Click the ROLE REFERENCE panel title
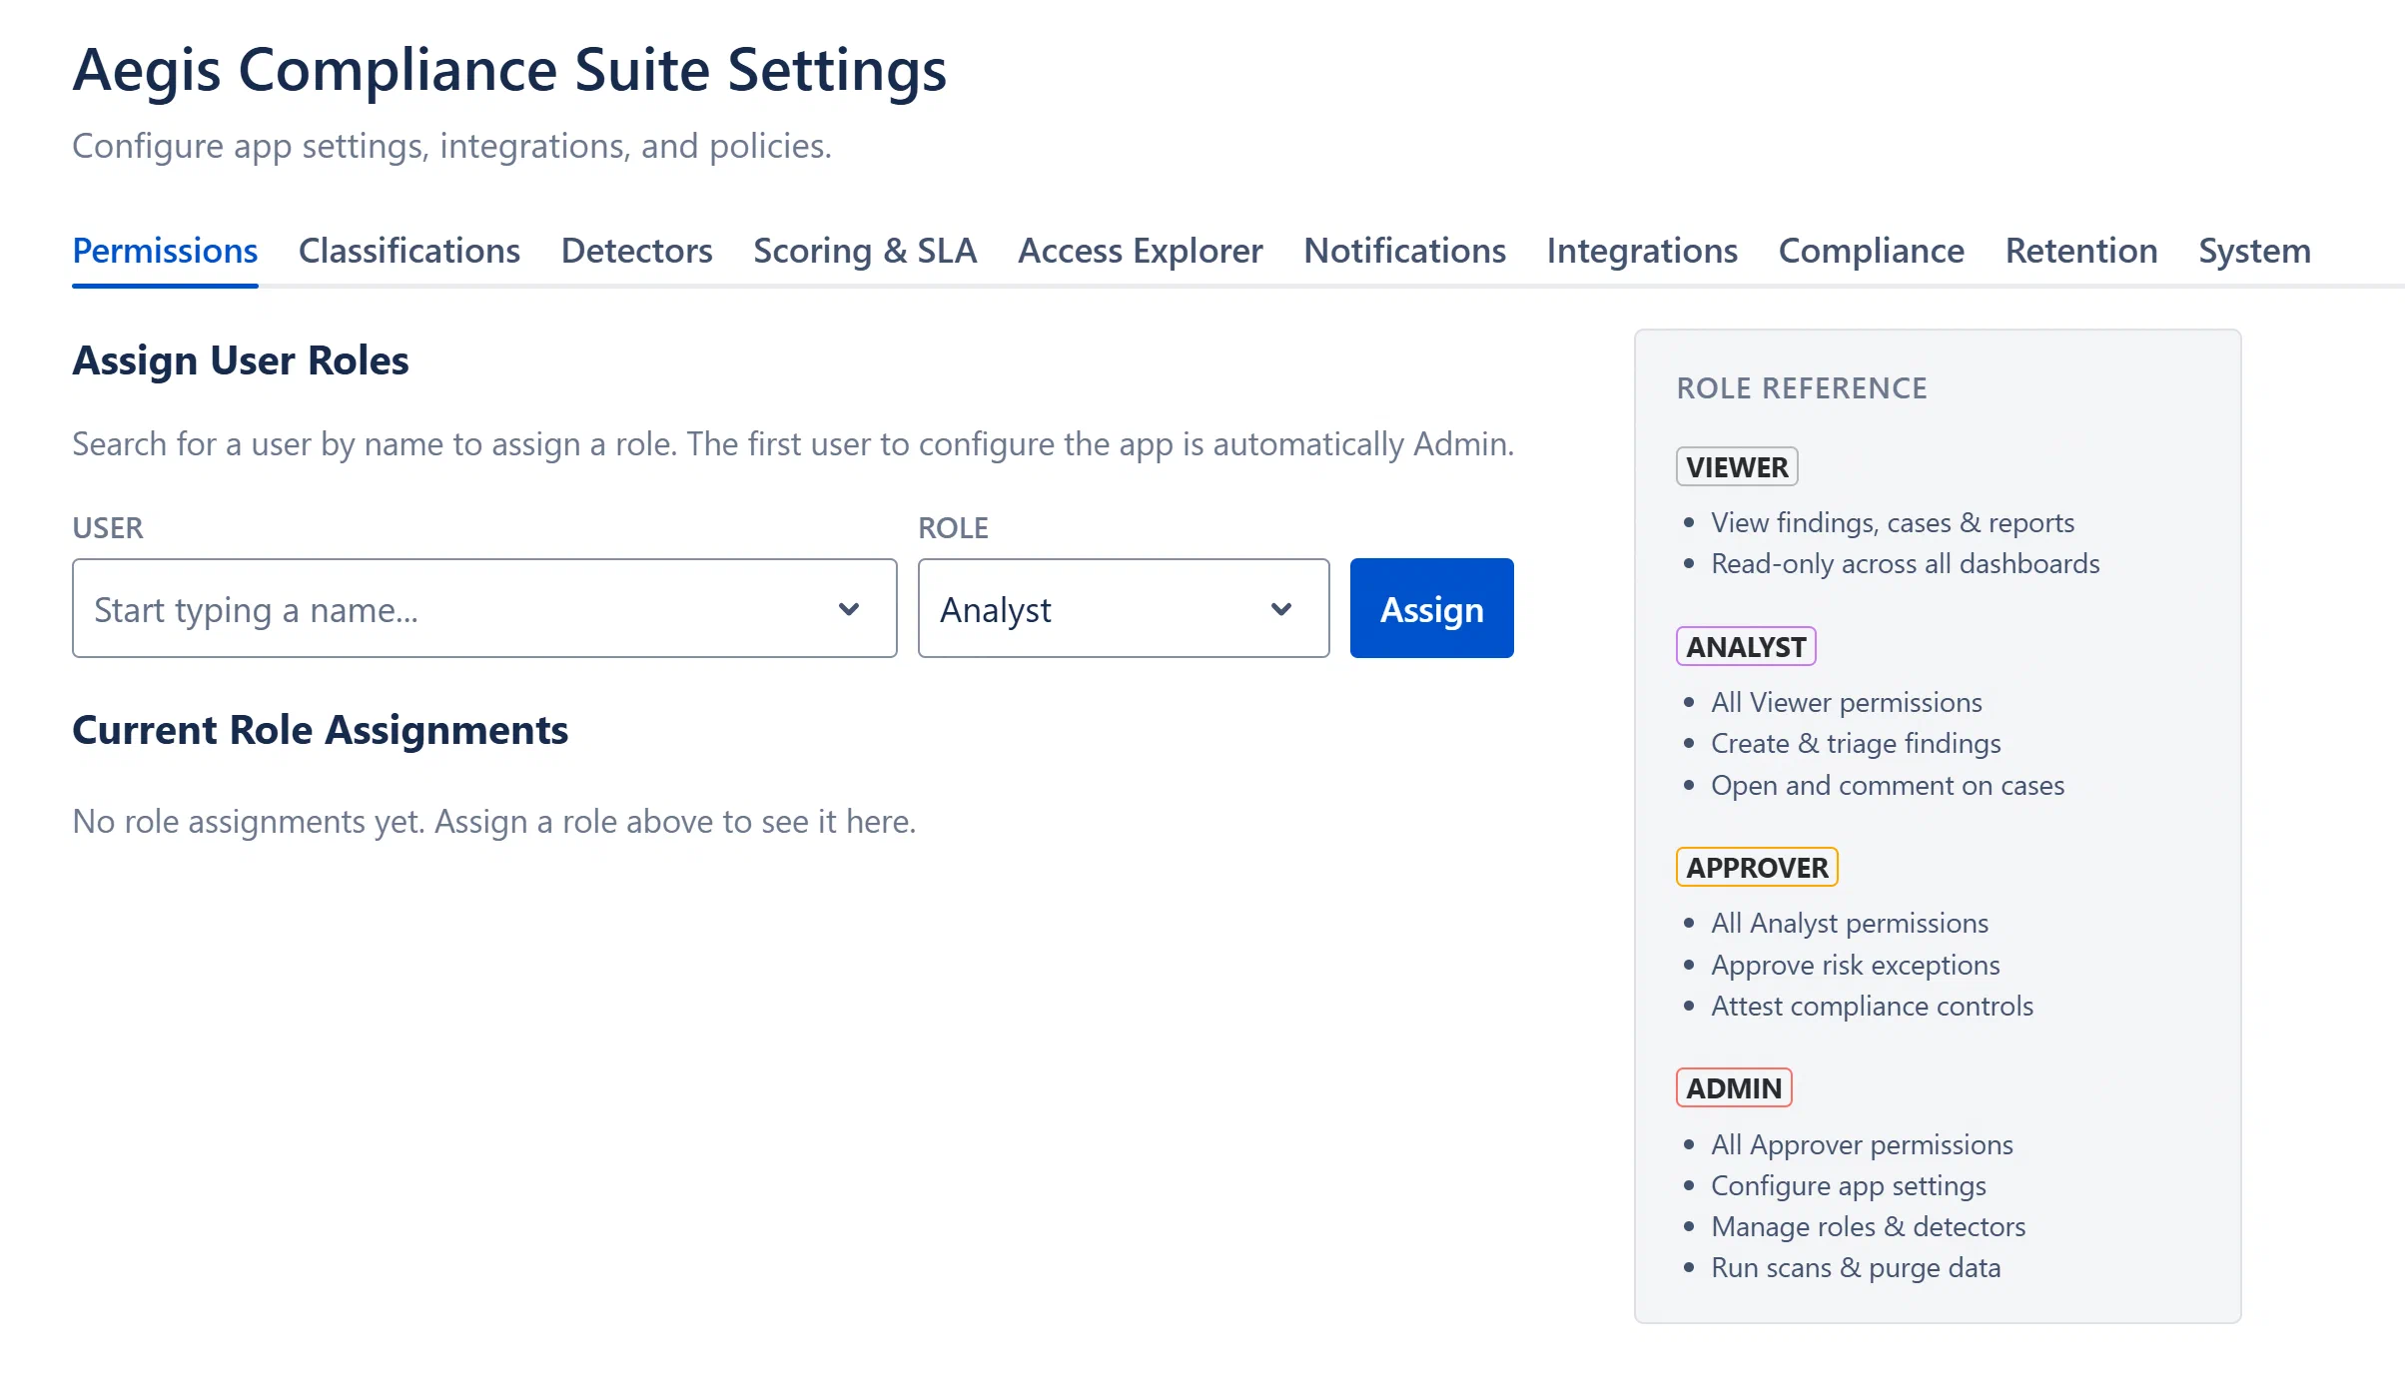This screenshot has width=2405, height=1394. [x=1802, y=387]
